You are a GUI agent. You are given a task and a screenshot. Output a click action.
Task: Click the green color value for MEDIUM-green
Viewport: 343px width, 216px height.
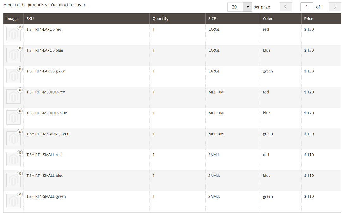point(268,133)
